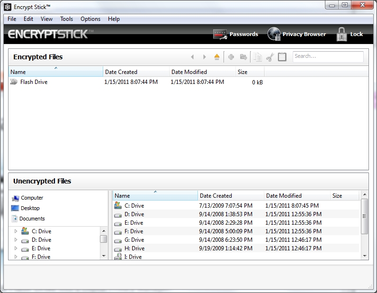Select D: Drive tree label

click(x=41, y=240)
